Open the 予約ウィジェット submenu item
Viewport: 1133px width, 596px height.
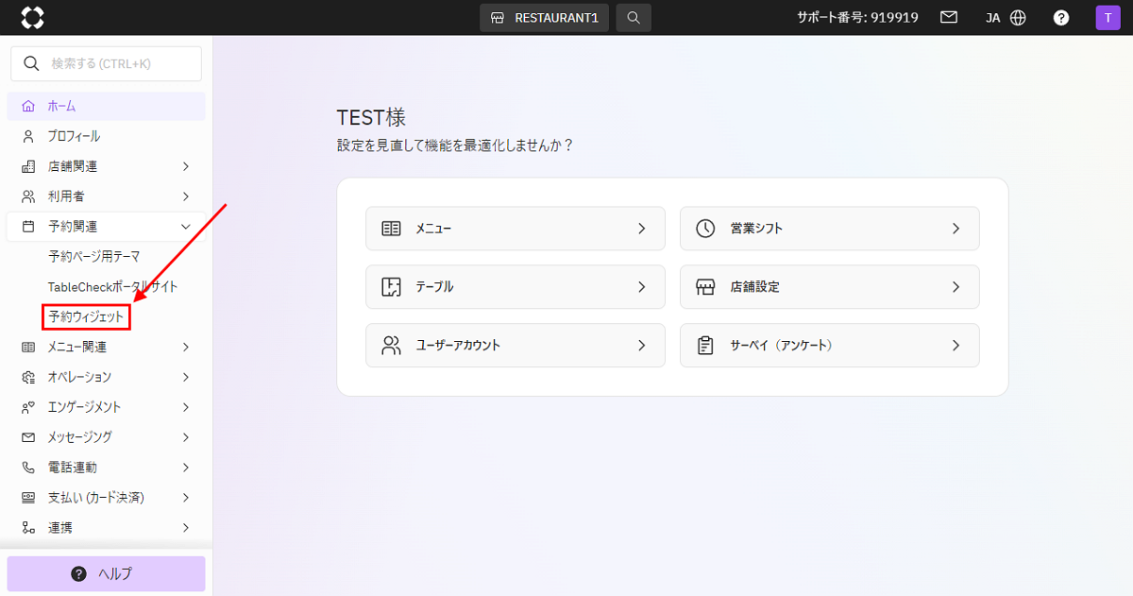pos(86,317)
